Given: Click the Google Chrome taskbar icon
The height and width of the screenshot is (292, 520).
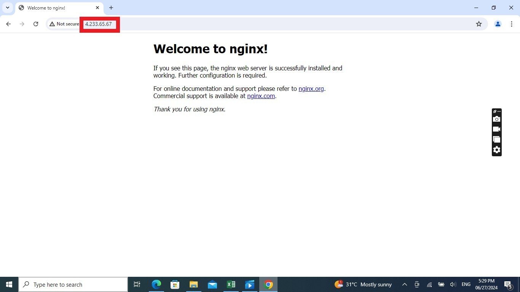Looking at the screenshot, I should click(268, 284).
